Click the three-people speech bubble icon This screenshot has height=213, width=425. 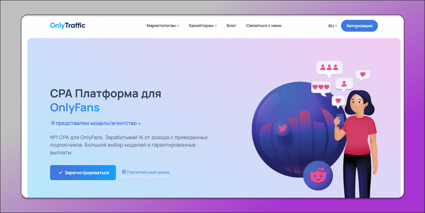[329, 68]
